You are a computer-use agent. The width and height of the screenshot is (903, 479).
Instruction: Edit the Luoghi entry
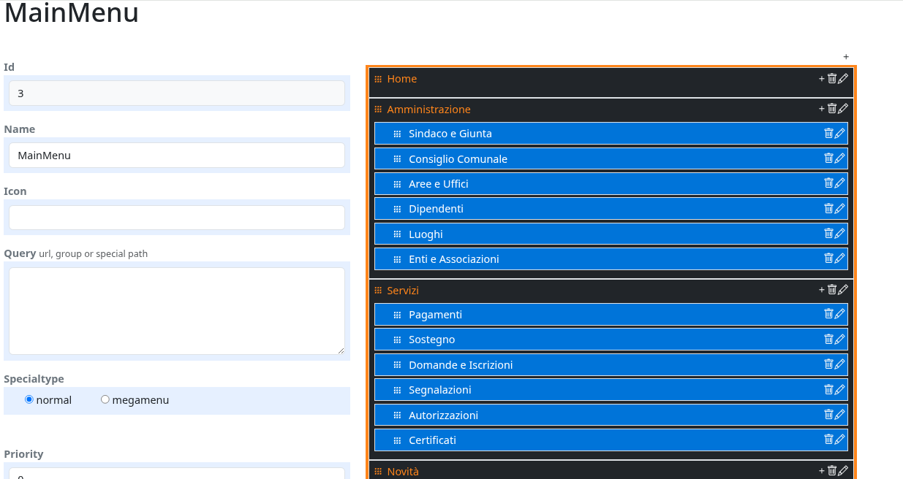click(x=840, y=233)
